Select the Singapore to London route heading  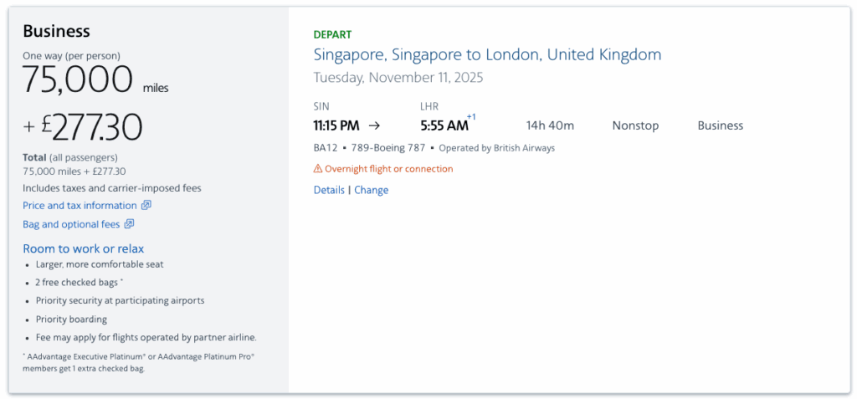click(x=487, y=55)
